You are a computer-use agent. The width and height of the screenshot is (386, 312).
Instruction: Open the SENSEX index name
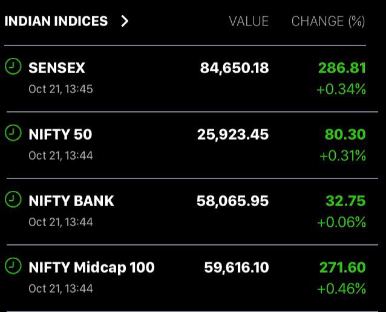point(57,68)
